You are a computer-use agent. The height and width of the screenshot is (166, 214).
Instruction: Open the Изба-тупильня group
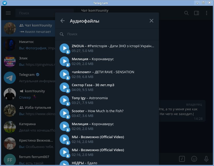point(28,110)
